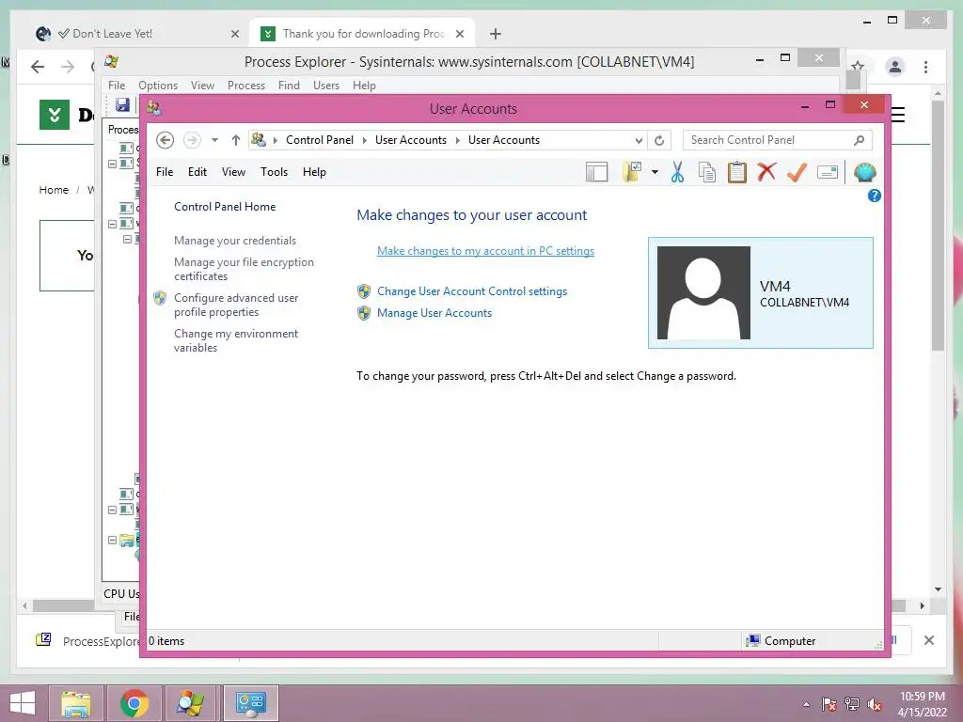The width and height of the screenshot is (963, 722).
Task: Click the green download site logo
Action: (55, 114)
